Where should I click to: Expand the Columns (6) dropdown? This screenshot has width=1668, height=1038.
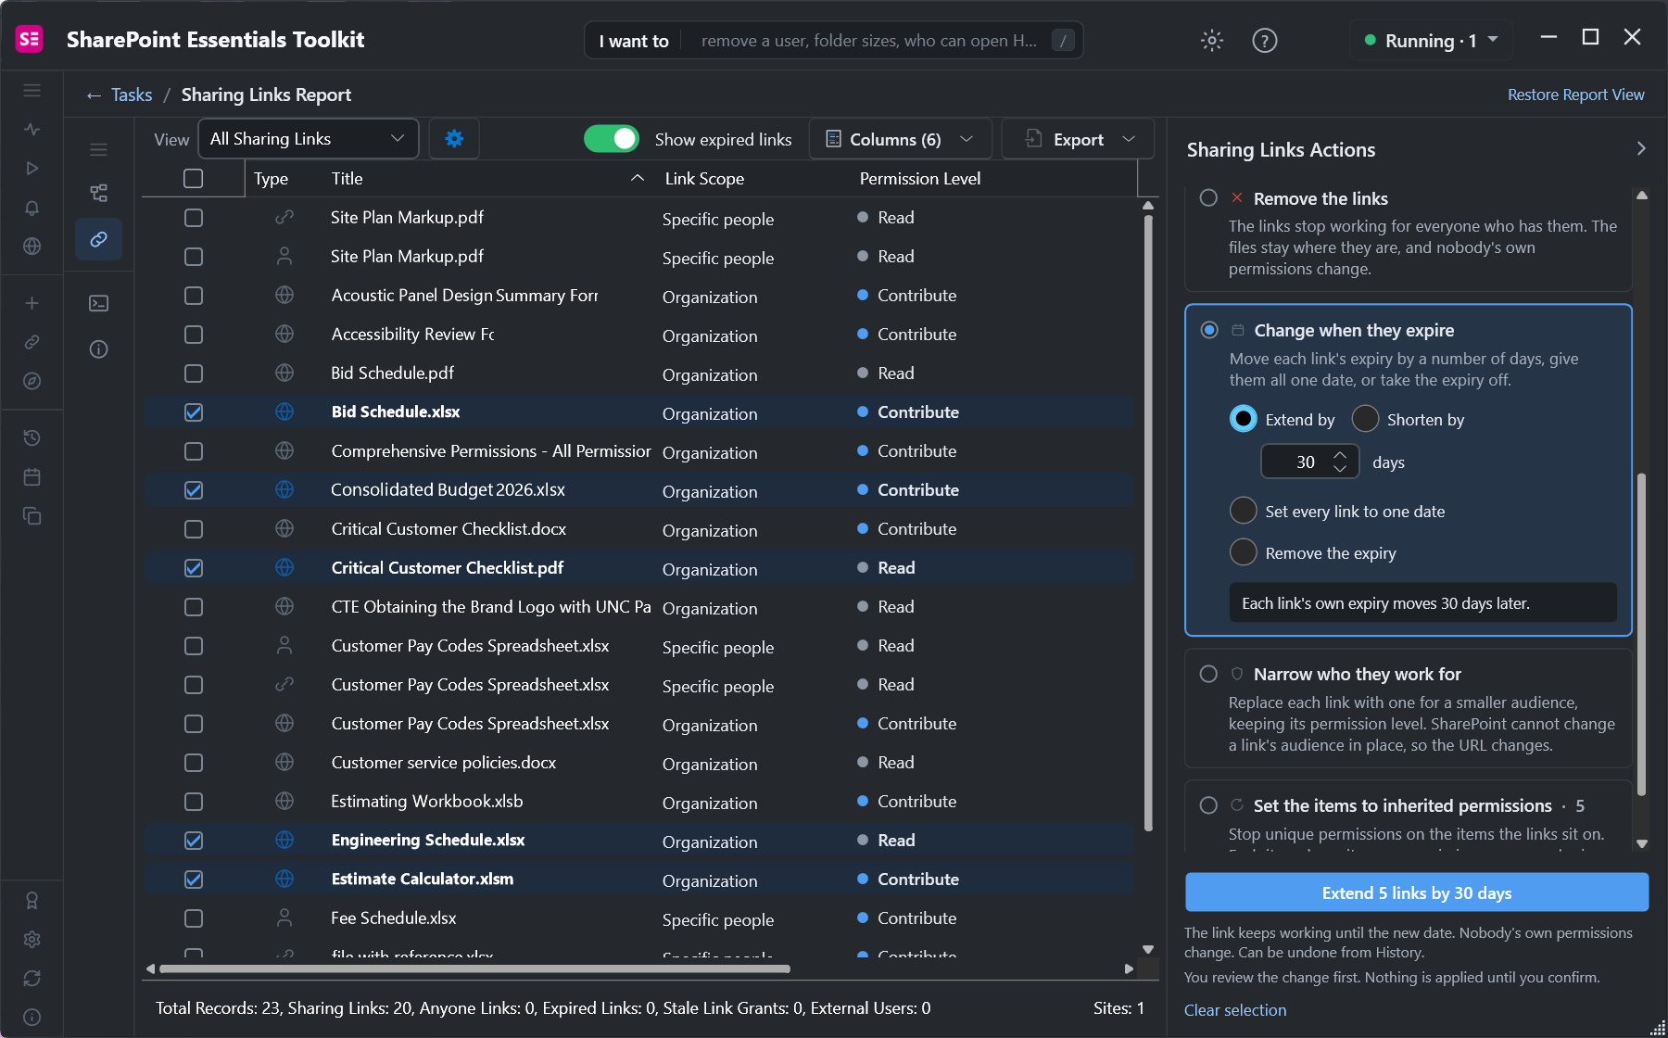click(x=900, y=139)
